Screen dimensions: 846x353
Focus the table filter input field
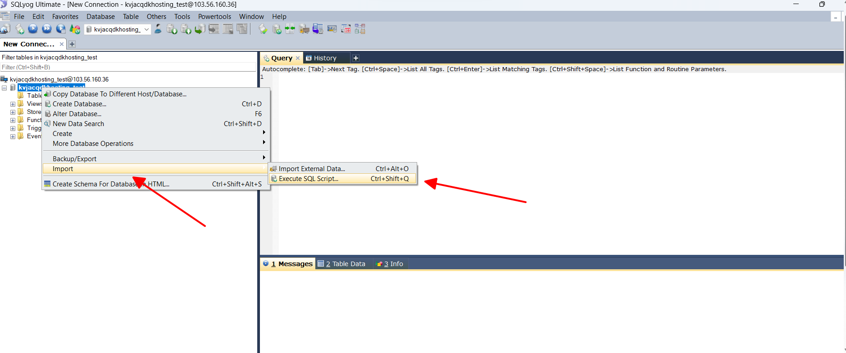point(128,67)
